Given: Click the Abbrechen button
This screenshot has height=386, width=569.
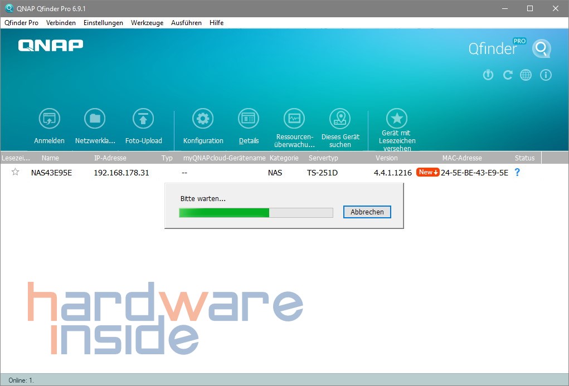Looking at the screenshot, I should [367, 212].
